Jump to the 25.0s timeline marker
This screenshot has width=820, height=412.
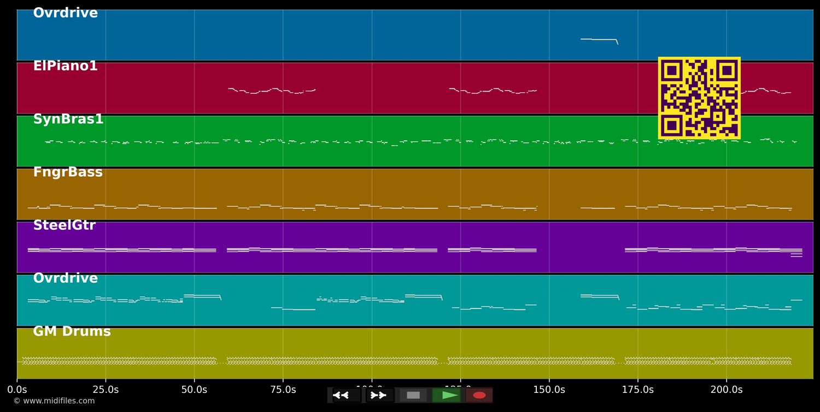[106, 390]
